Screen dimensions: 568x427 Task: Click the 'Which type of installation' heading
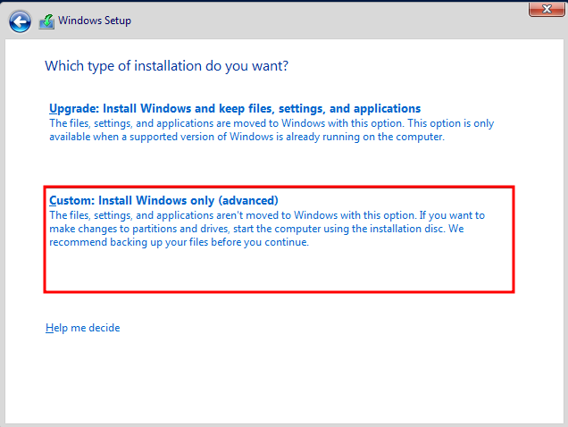click(x=166, y=66)
